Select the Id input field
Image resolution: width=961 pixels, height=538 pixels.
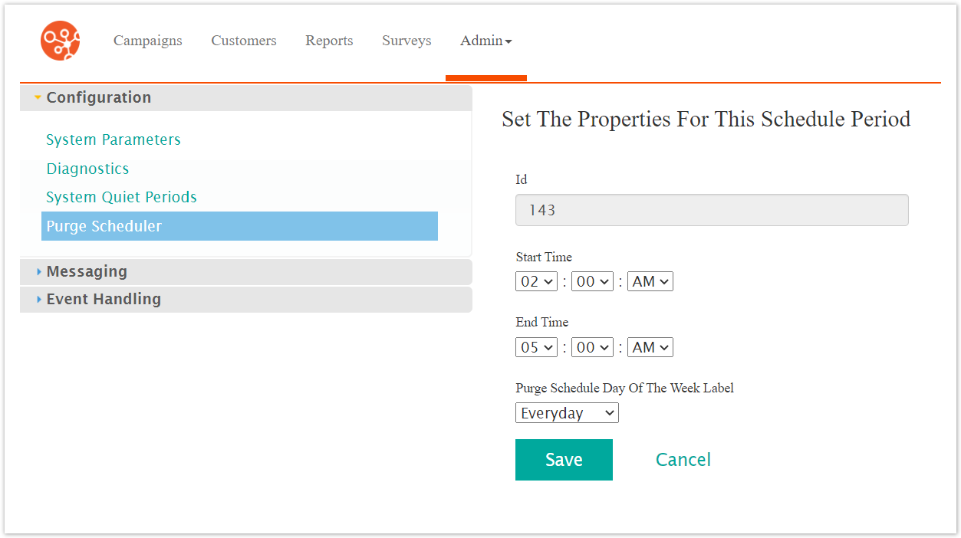tap(712, 209)
